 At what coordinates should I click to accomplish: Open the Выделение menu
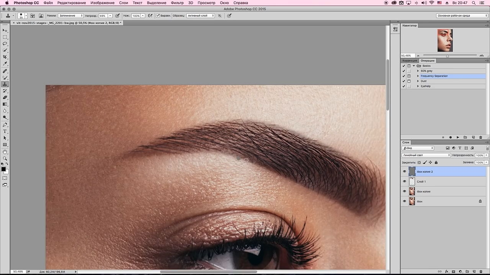pyautogui.click(x=157, y=3)
